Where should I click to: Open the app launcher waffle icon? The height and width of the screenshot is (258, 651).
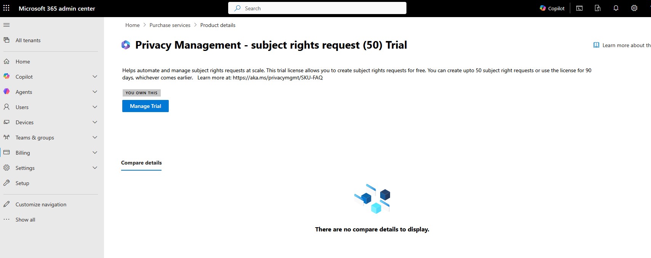pyautogui.click(x=6, y=8)
